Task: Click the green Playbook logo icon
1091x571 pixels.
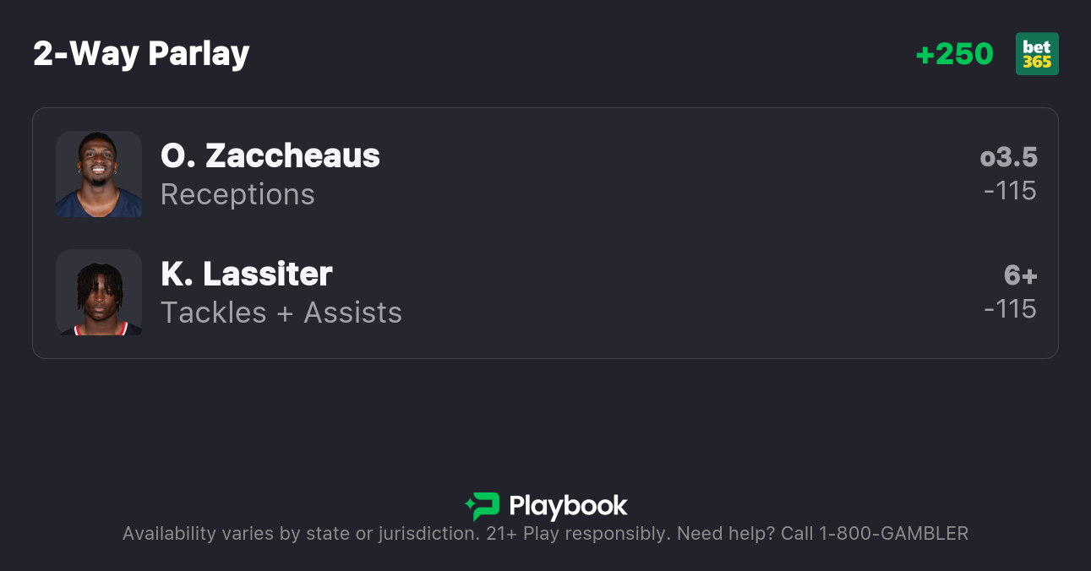Action: (x=482, y=506)
